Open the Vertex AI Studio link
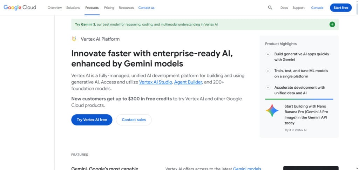 [155, 82]
